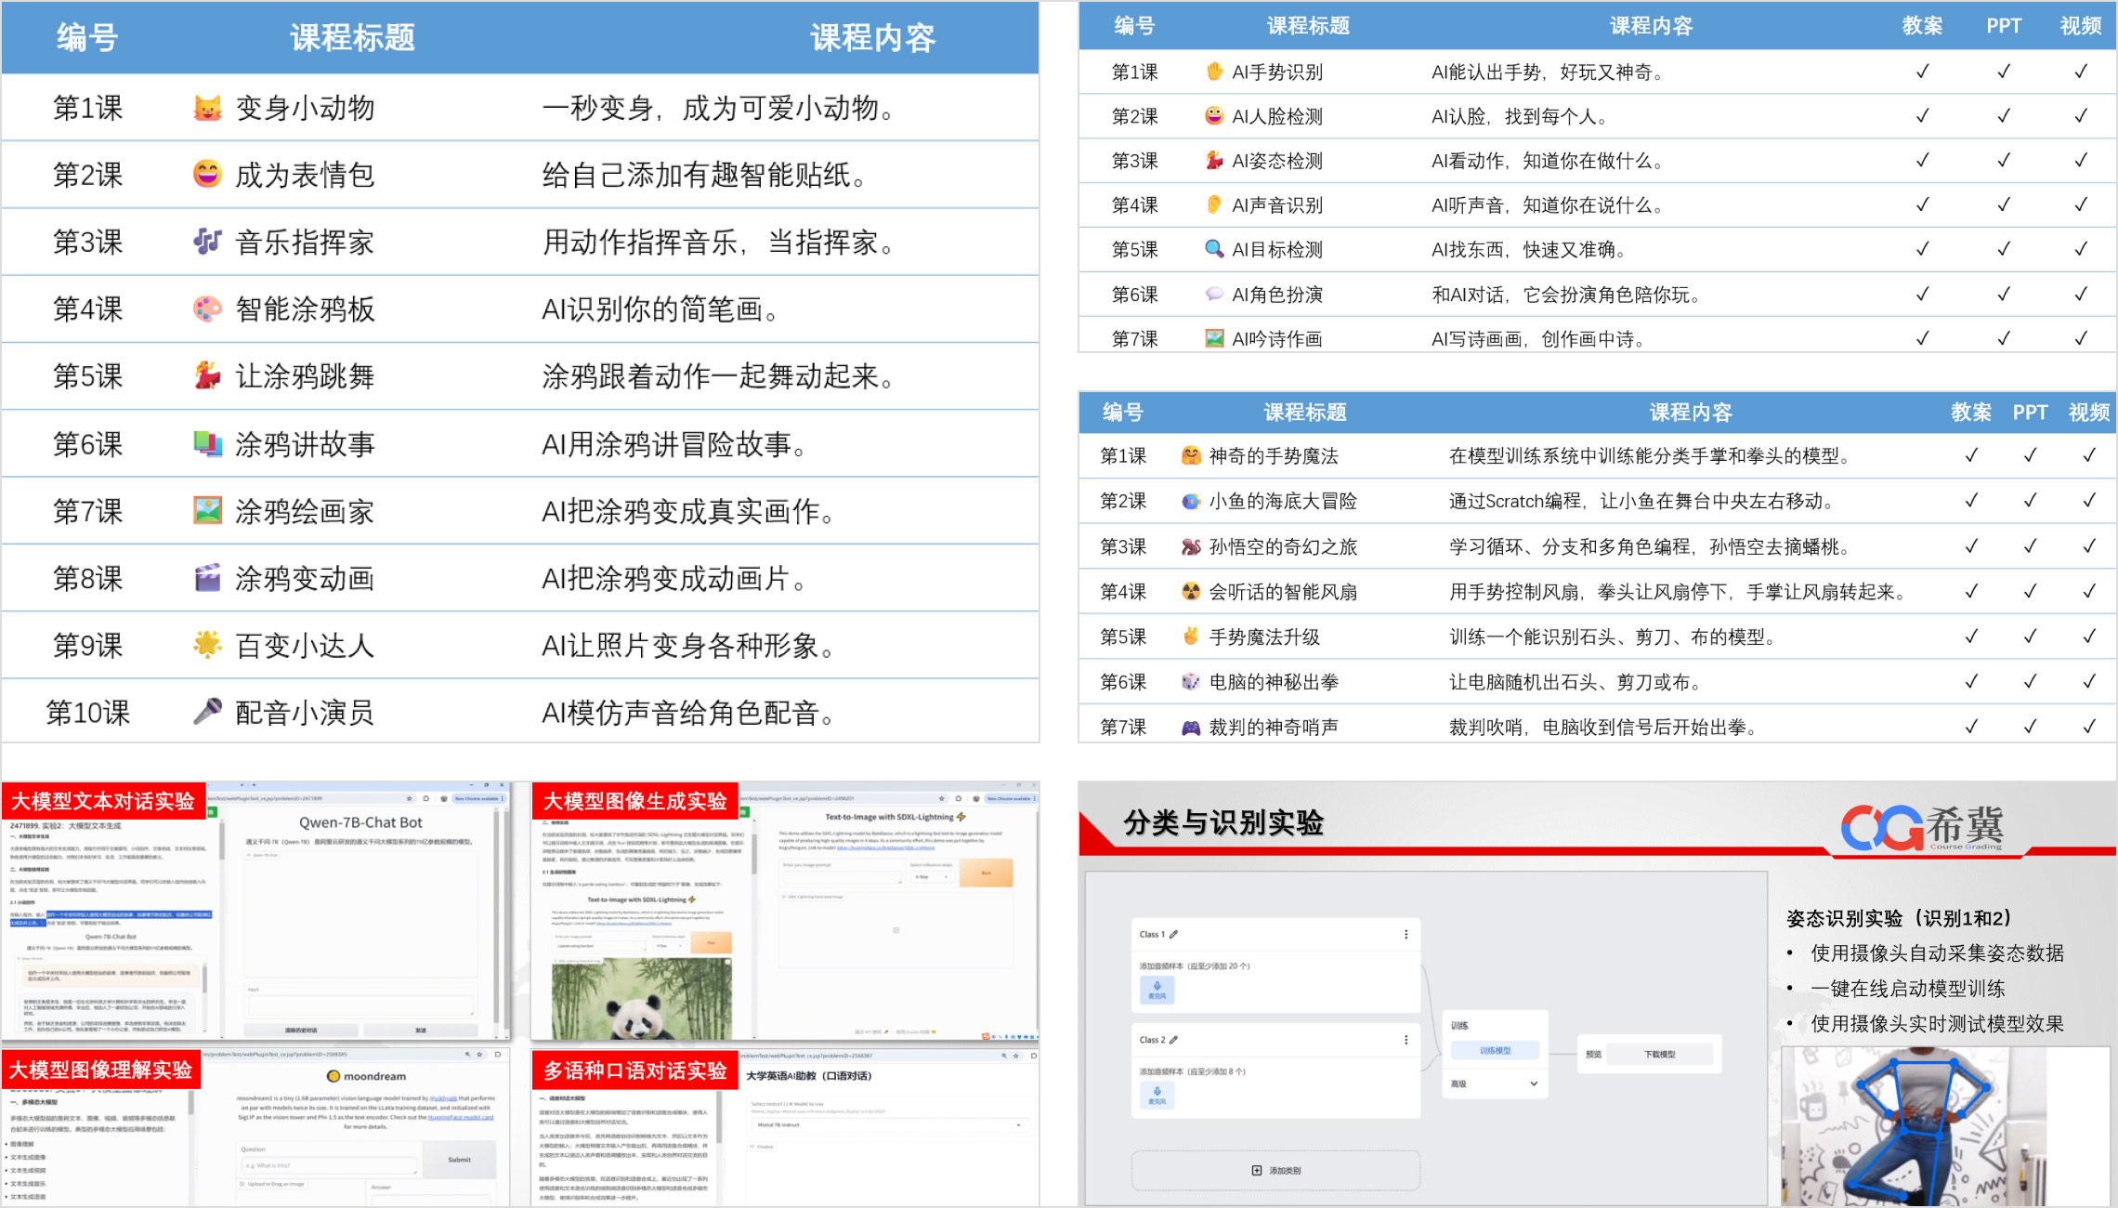Click the PPT checkmark for AI角色扮演 row
Screen dimensions: 2118x1208
2003,295
